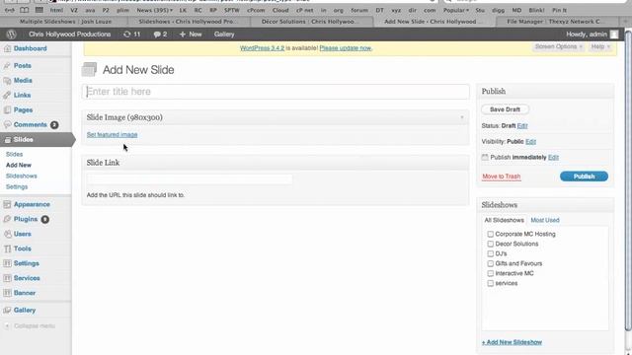Image resolution: width=632 pixels, height=355 pixels.
Task: Click the WordPress logo icon in admin bar
Action: click(x=11, y=35)
